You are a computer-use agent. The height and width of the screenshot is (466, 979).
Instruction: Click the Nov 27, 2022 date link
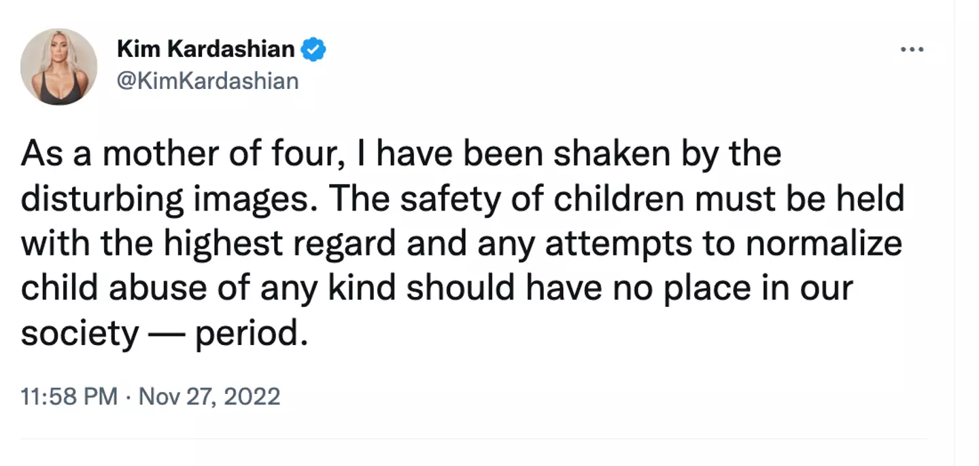[x=211, y=396]
